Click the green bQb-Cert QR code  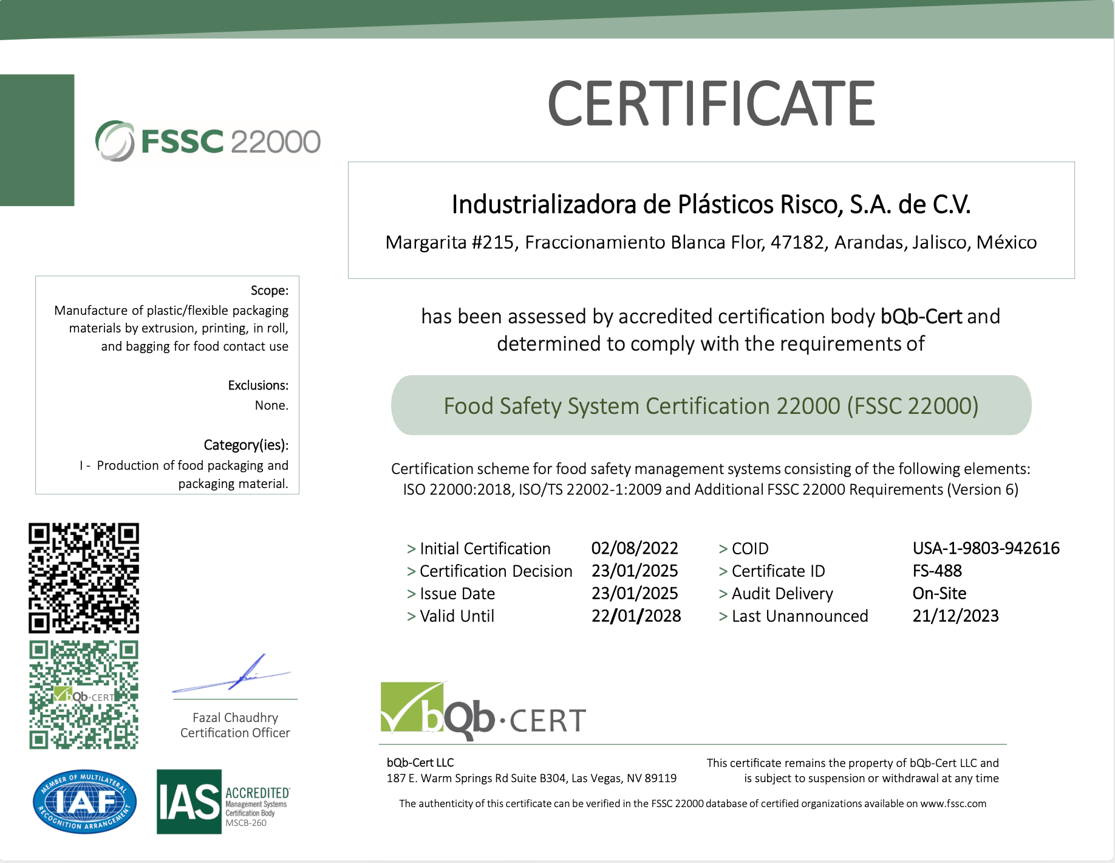(84, 695)
